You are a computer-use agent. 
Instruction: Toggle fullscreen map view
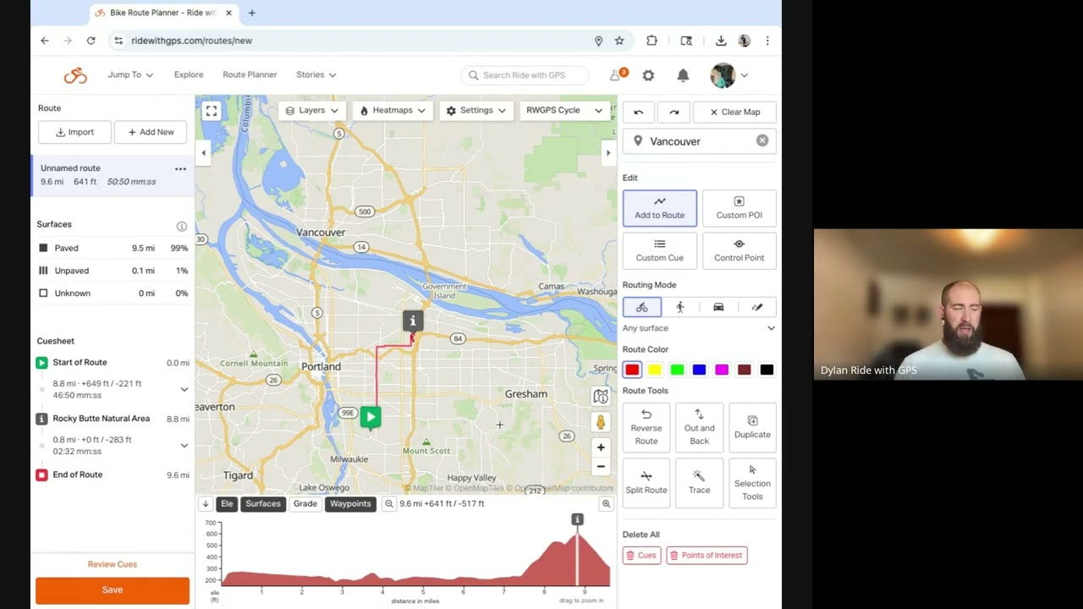(212, 111)
